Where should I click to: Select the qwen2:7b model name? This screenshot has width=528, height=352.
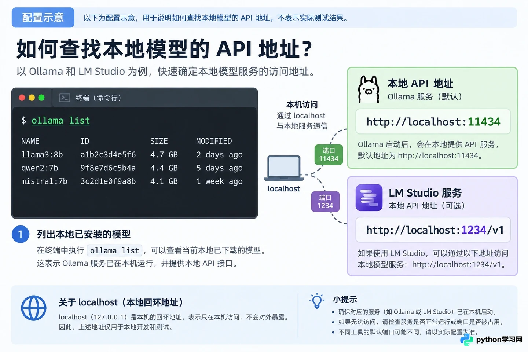(x=40, y=168)
